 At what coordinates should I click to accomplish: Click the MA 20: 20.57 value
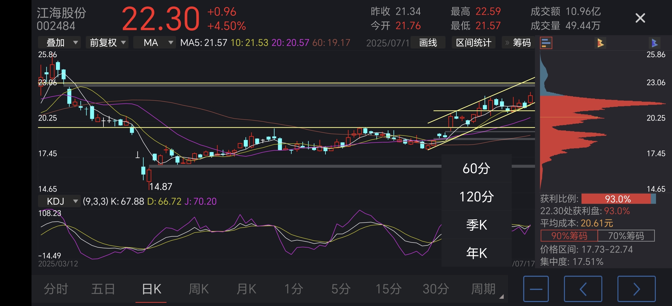tap(290, 42)
